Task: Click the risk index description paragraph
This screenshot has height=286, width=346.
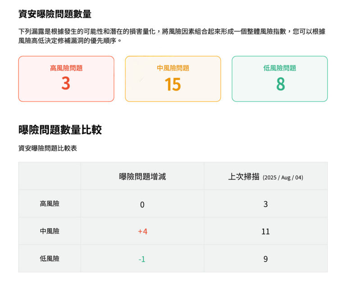Action: (x=171, y=36)
